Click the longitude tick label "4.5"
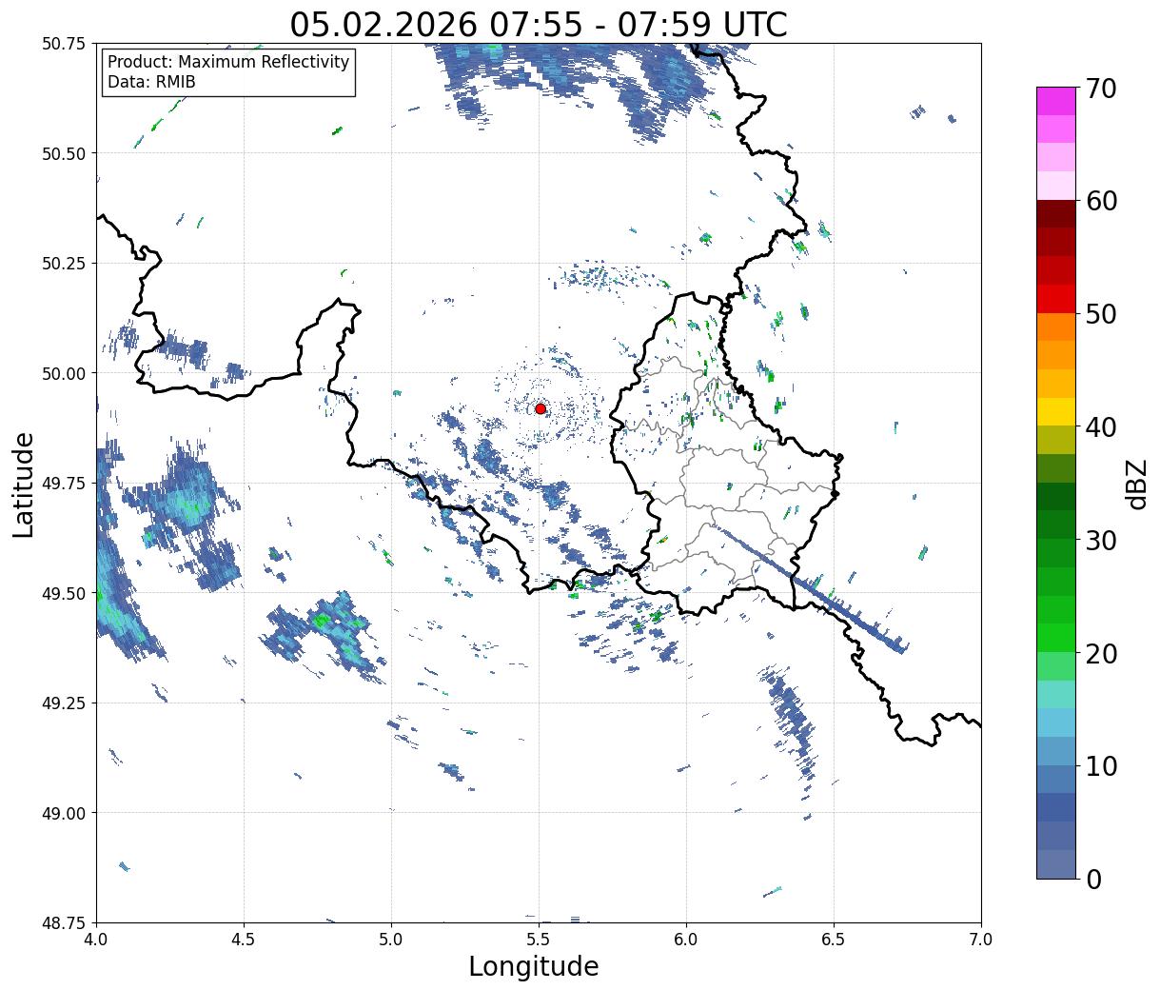This screenshot has height=990, width=1160. pos(244,940)
